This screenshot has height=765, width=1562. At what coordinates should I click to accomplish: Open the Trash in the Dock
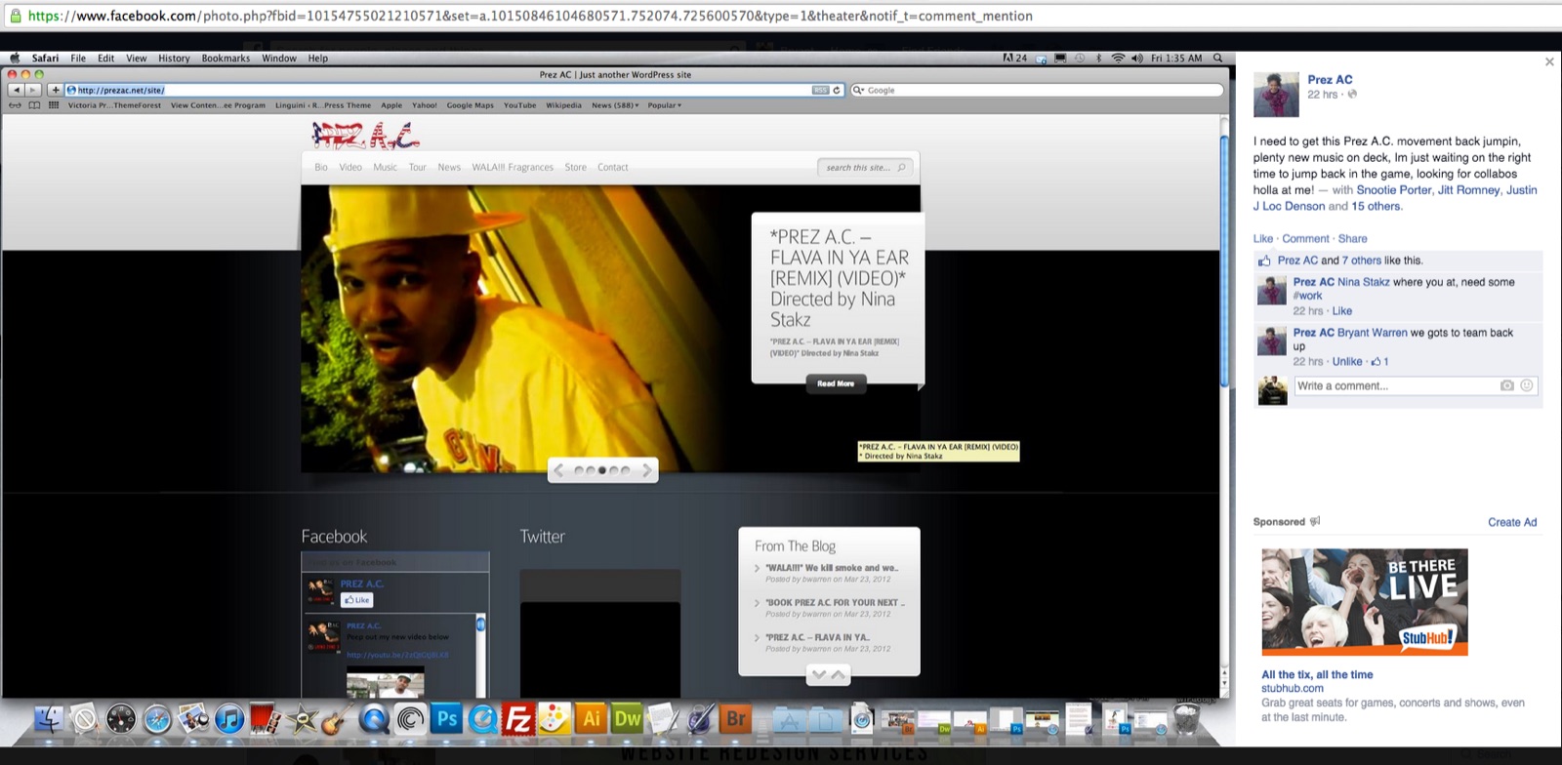[x=1185, y=720]
